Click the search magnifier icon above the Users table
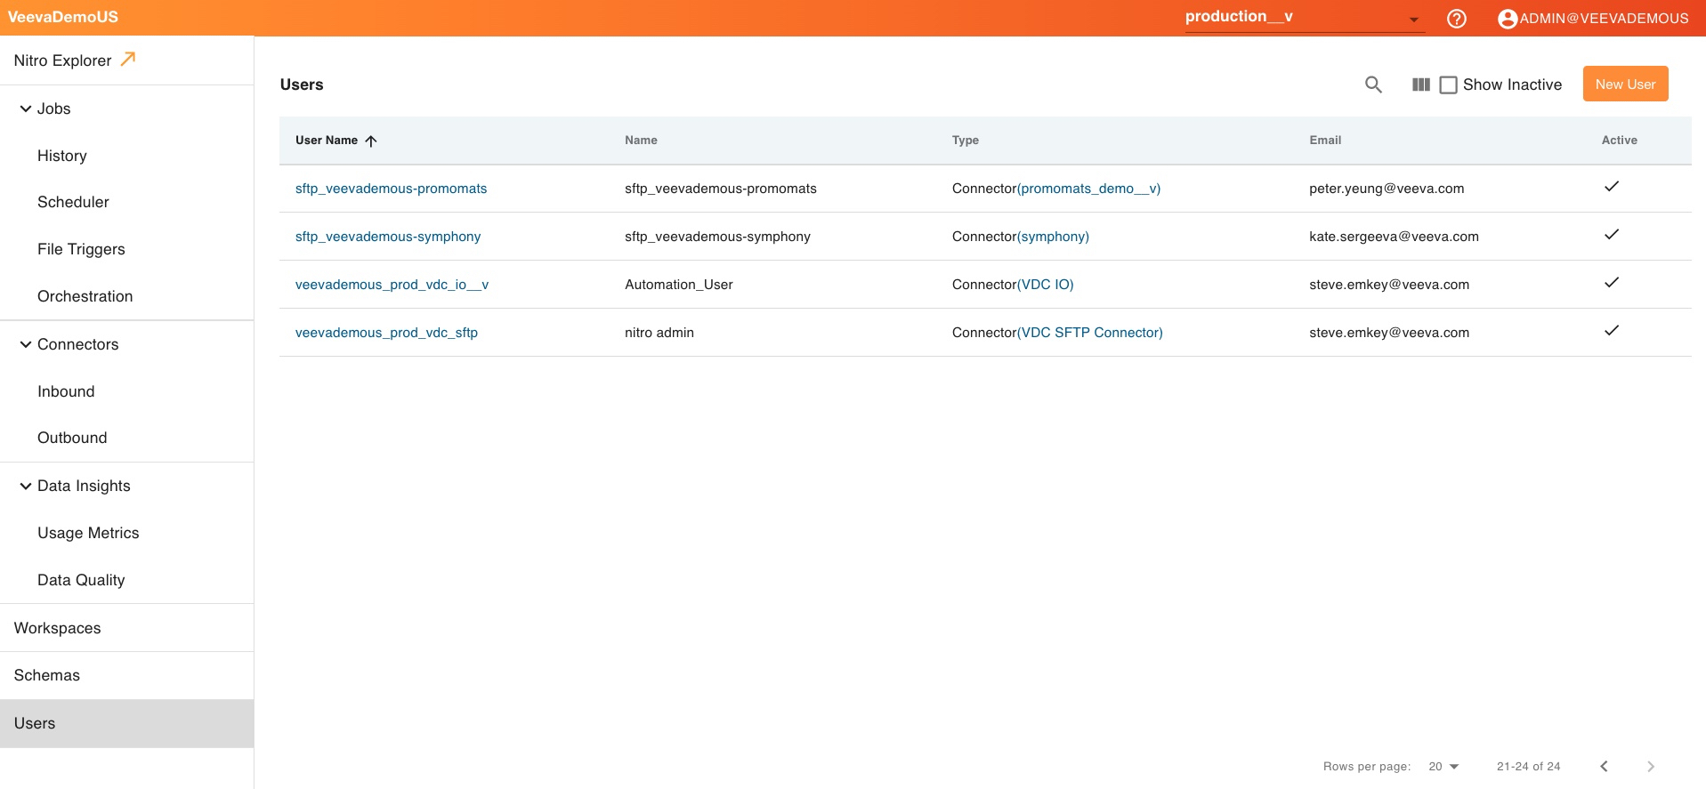Image resolution: width=1706 pixels, height=789 pixels. (x=1373, y=85)
